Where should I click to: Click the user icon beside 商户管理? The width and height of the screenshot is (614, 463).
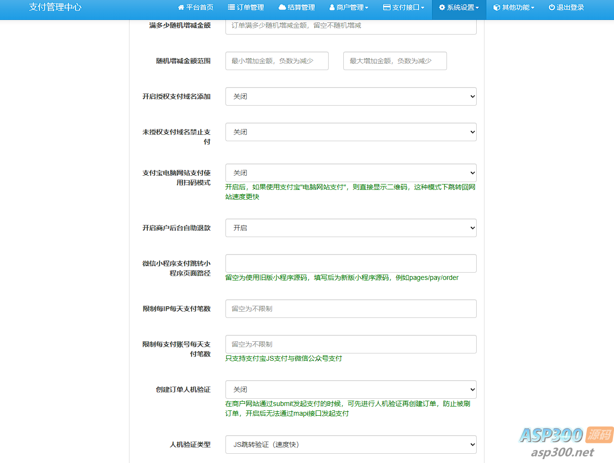point(332,8)
